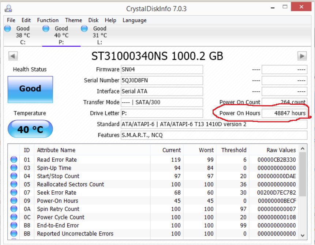Click the Power On Hours value 48847 hours
Image resolution: width=315 pixels, height=245 pixels.
pos(285,113)
